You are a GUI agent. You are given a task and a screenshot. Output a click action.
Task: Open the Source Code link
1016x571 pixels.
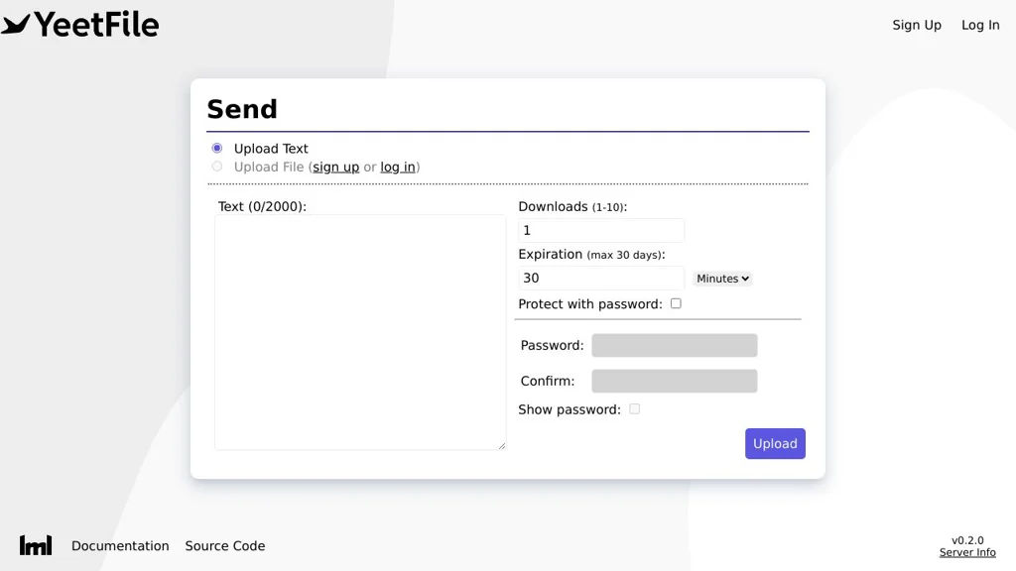[225, 546]
